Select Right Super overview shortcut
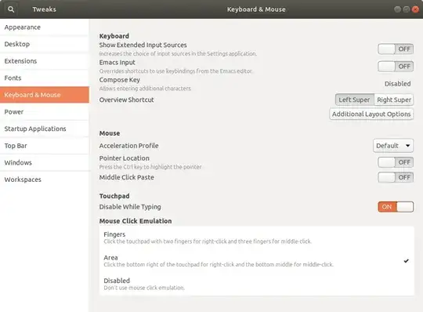This screenshot has width=423, height=312. pyautogui.click(x=394, y=100)
